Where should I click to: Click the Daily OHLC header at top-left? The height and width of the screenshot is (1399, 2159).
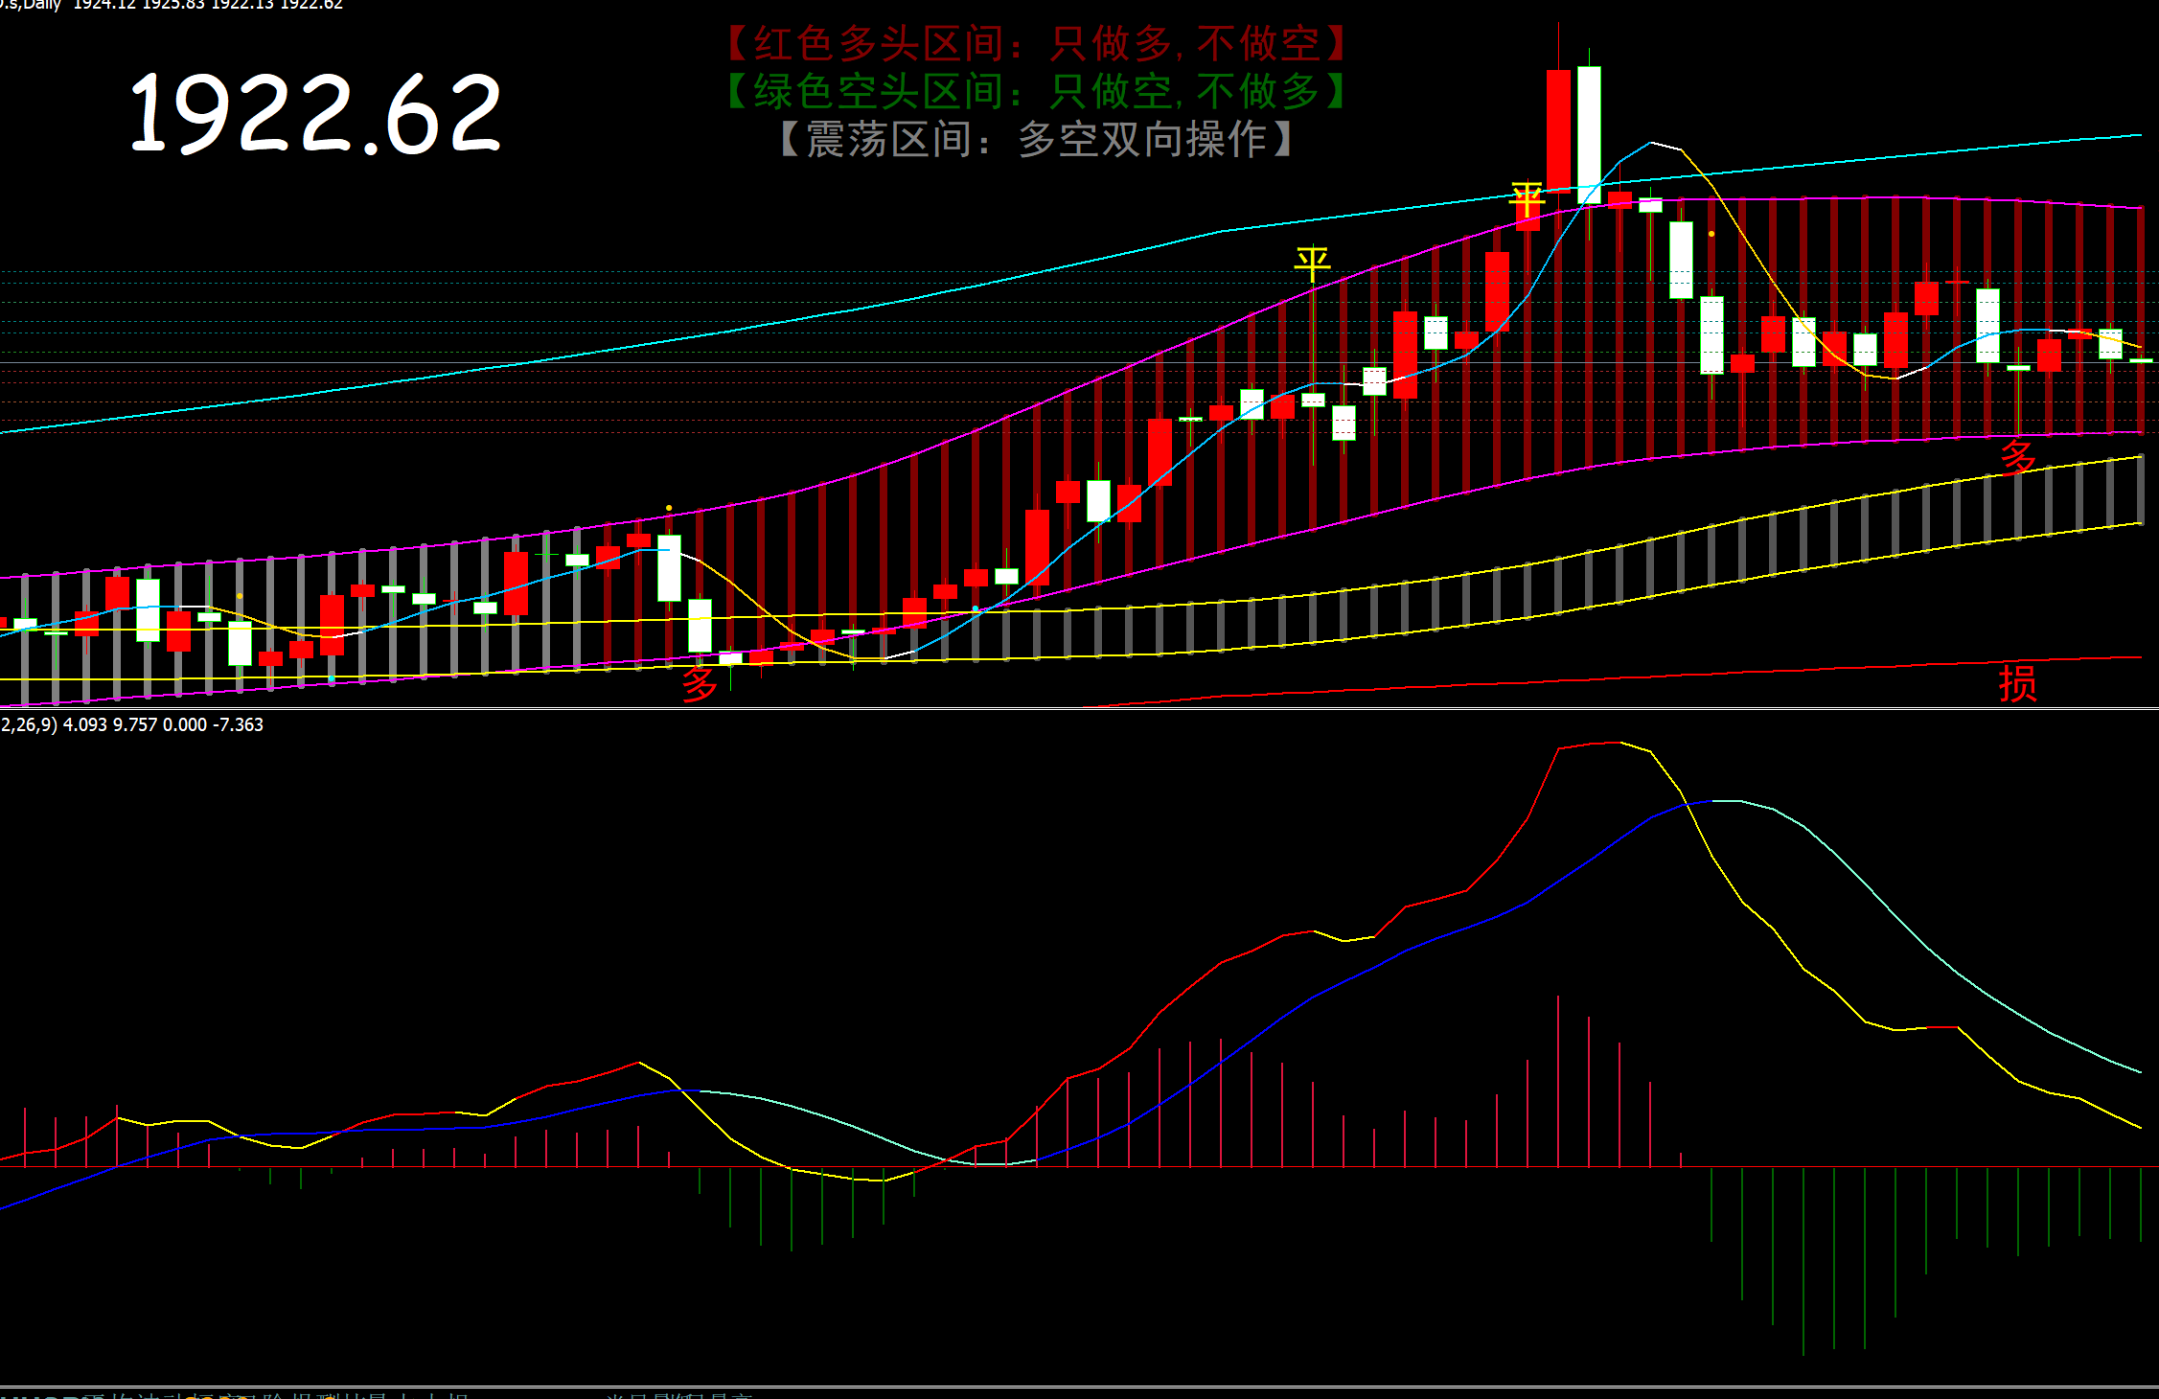(x=172, y=5)
